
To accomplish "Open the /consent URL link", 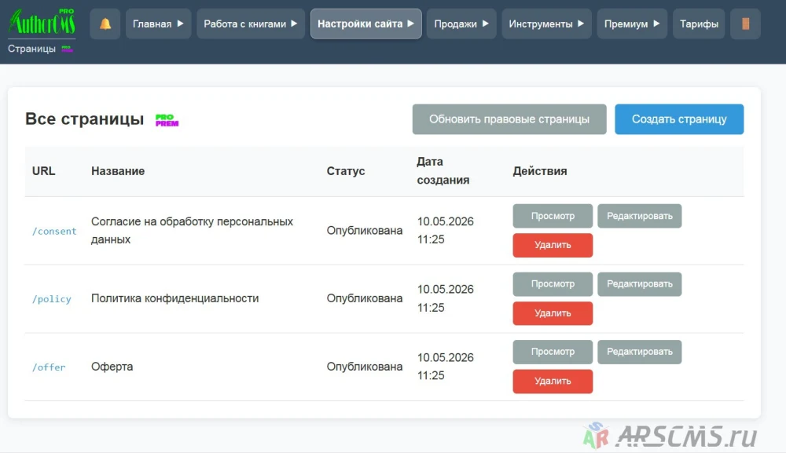I will pos(54,232).
